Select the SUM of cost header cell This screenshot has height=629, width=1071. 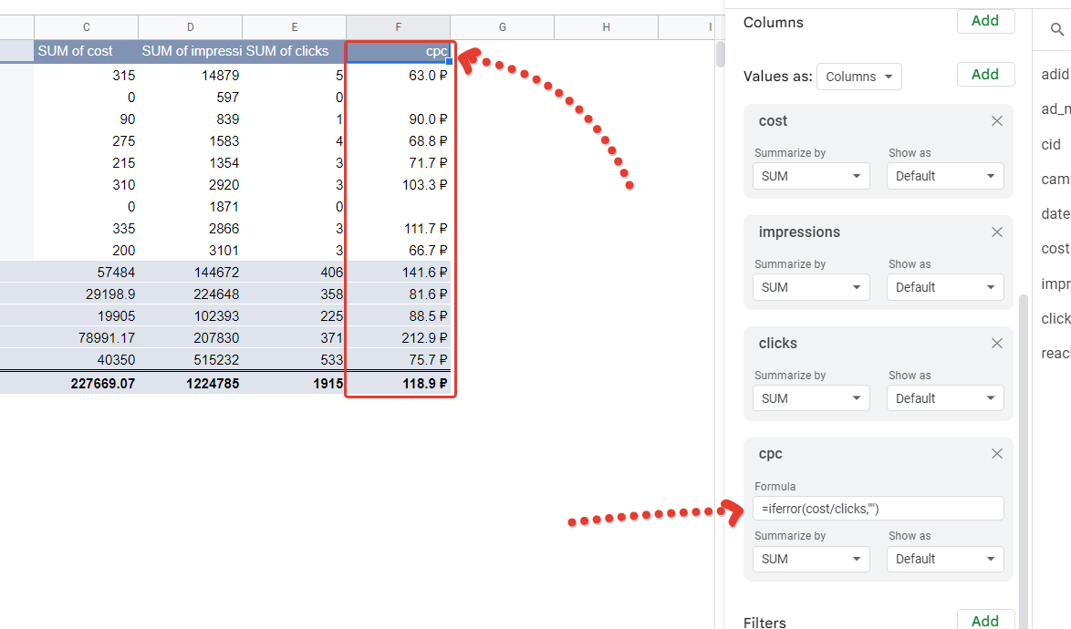[x=86, y=51]
